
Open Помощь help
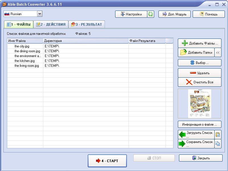[x=209, y=14]
